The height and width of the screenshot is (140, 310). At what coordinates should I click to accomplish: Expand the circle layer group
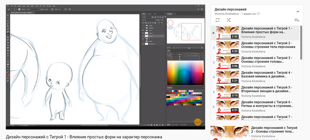click(x=145, y=30)
